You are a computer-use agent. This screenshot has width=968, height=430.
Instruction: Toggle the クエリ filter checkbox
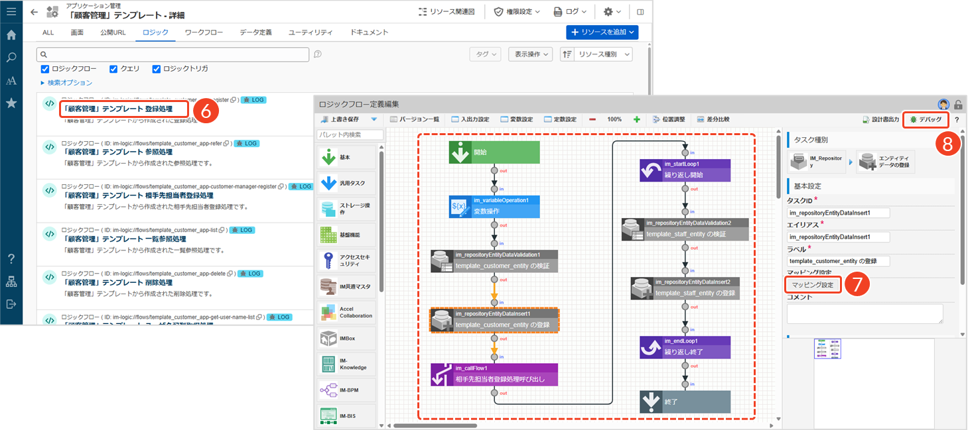[113, 69]
